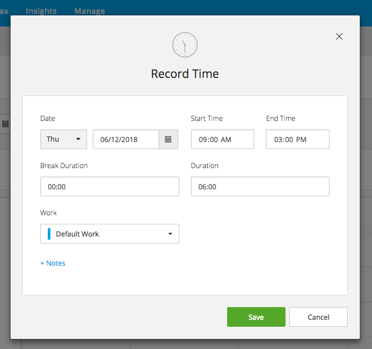372x349 pixels.
Task: Click the Break Duration field 00:00
Action: pos(110,186)
